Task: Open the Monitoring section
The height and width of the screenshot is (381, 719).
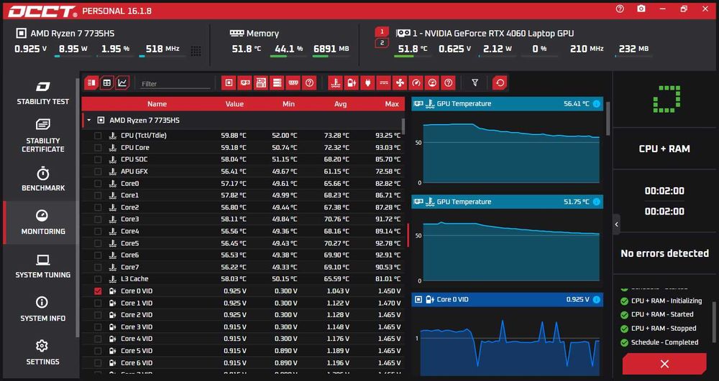Action: coord(42,222)
